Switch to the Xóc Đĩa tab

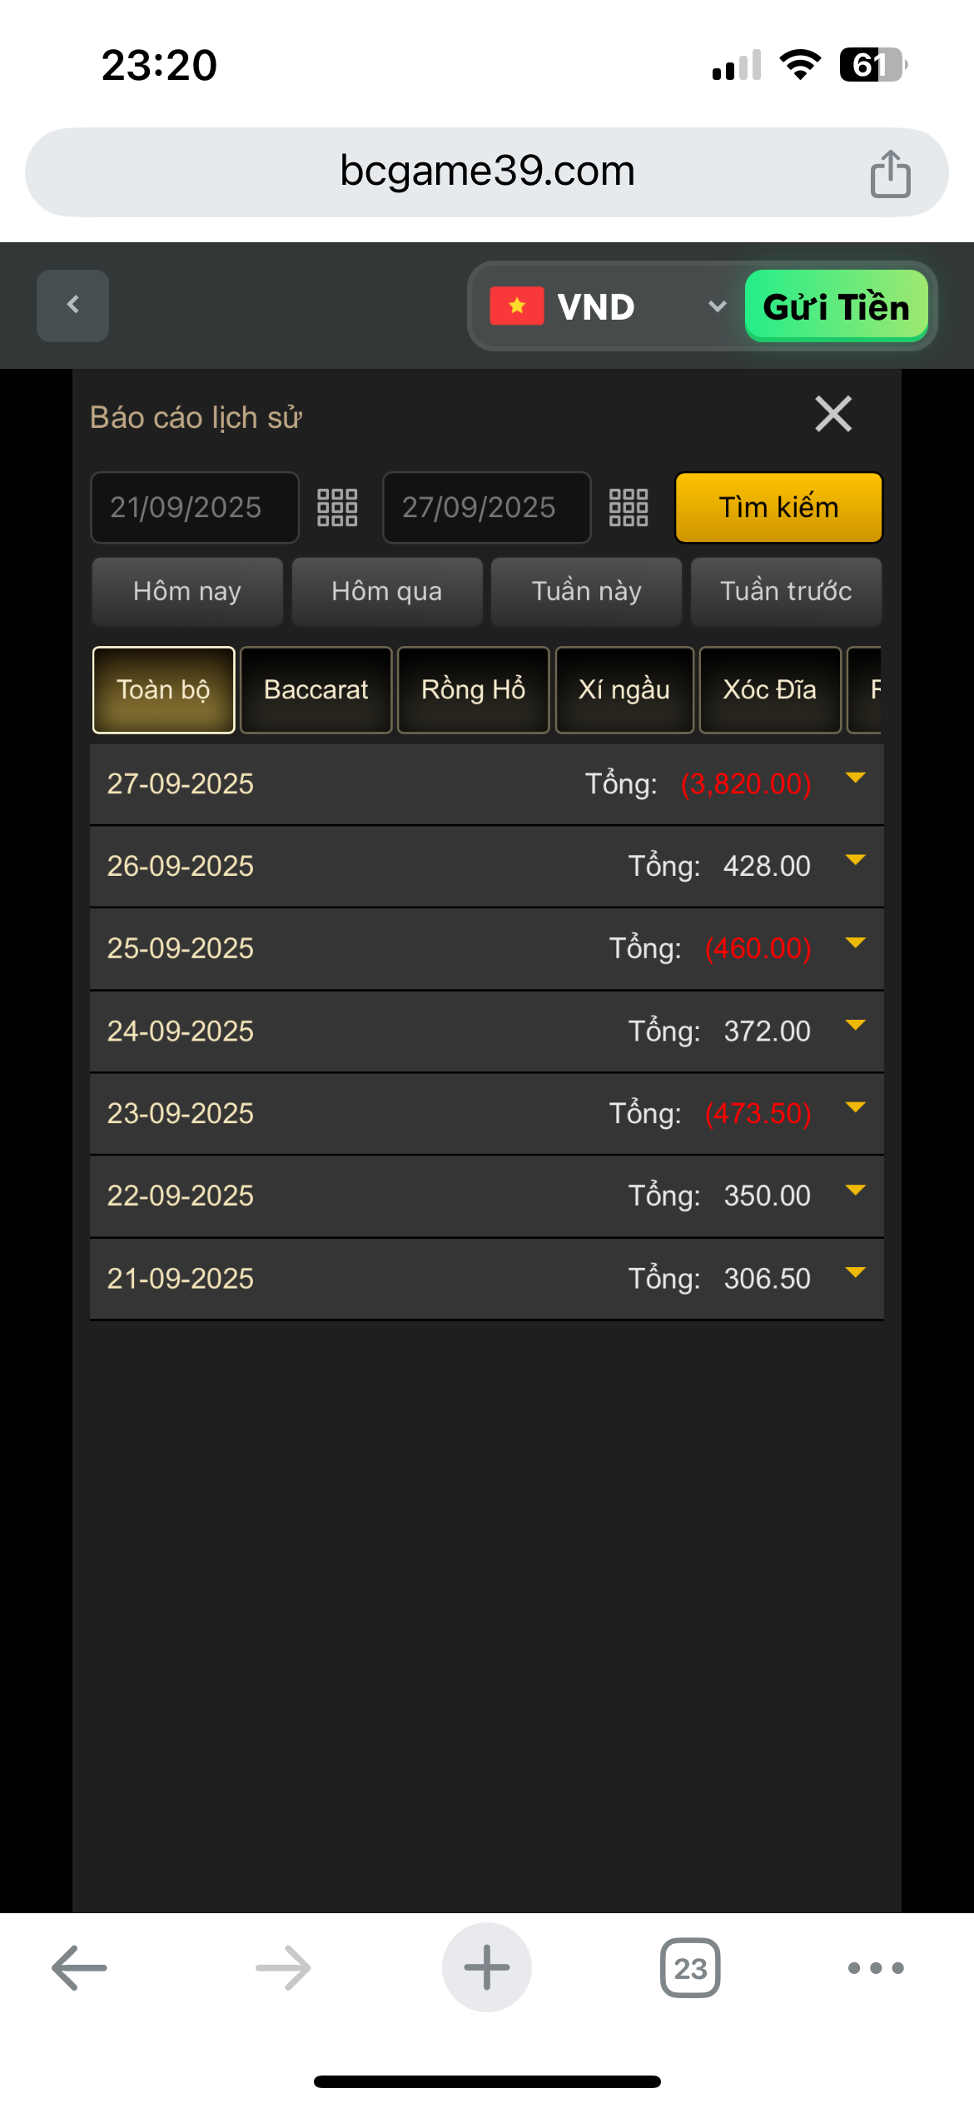(770, 690)
